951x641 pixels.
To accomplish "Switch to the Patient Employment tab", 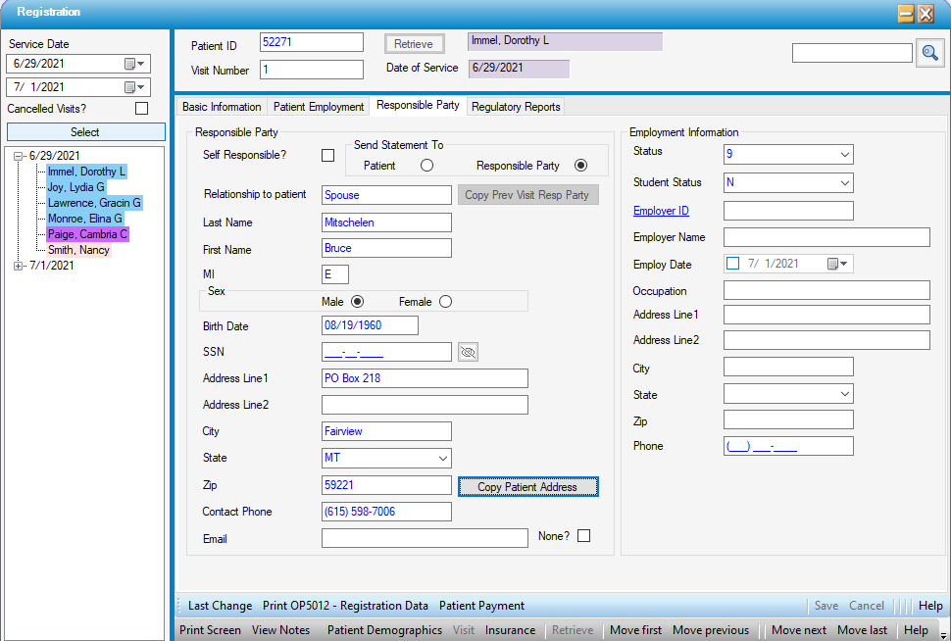I will click(x=319, y=107).
